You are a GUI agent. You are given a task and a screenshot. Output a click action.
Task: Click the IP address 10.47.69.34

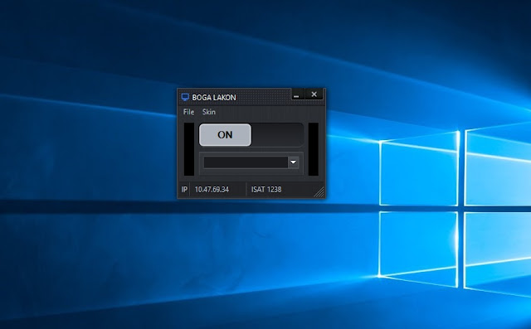coord(212,190)
